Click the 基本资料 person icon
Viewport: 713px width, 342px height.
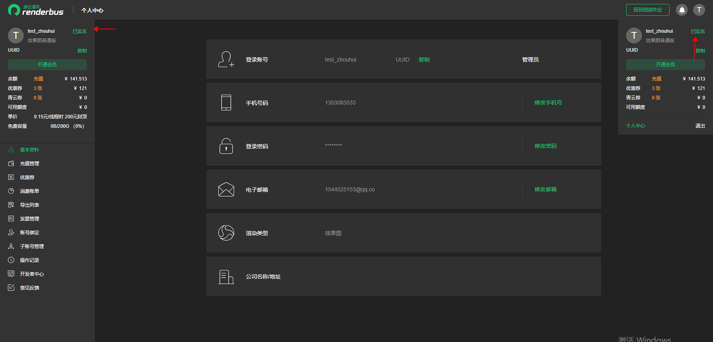click(11, 150)
